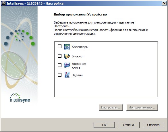The height and width of the screenshot is (132, 168).
Task: Confirm the dialog with OK
Action: (x=104, y=125)
